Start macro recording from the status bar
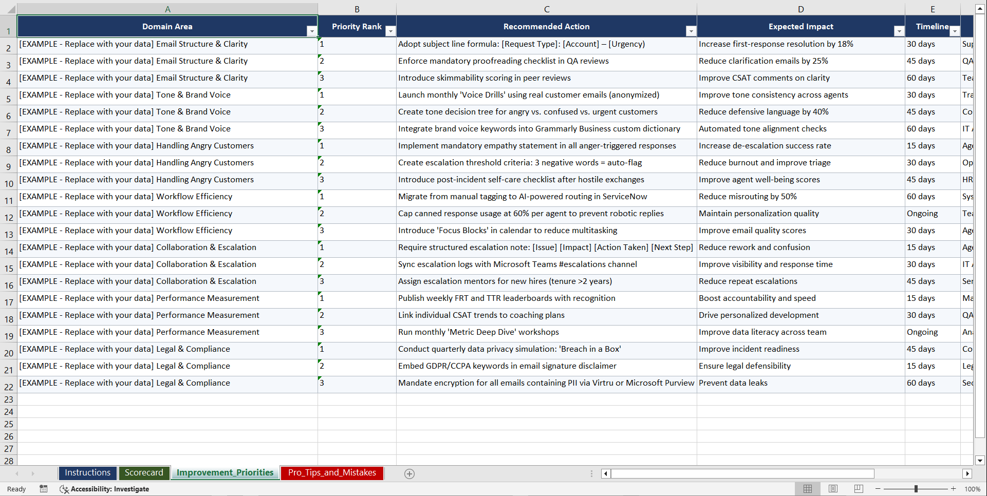Image resolution: width=987 pixels, height=496 pixels. [x=44, y=489]
